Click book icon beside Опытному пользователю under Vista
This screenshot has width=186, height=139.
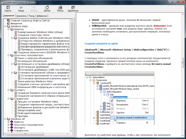12,55
